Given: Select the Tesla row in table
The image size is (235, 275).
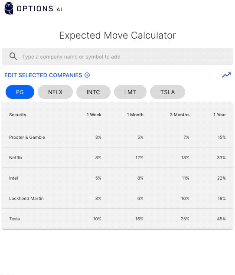Looking at the screenshot, I should click(117, 219).
